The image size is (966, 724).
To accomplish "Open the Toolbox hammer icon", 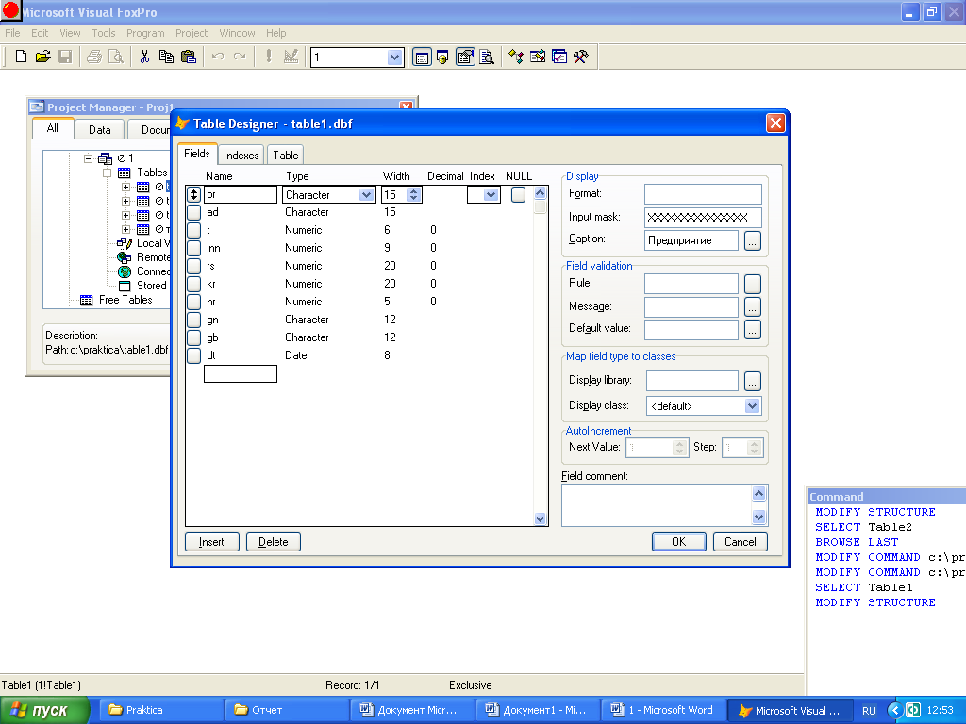I will click(581, 58).
